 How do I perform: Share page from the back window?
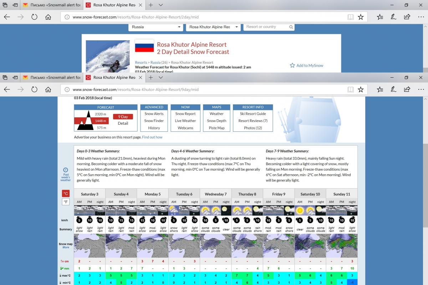coord(407,17)
